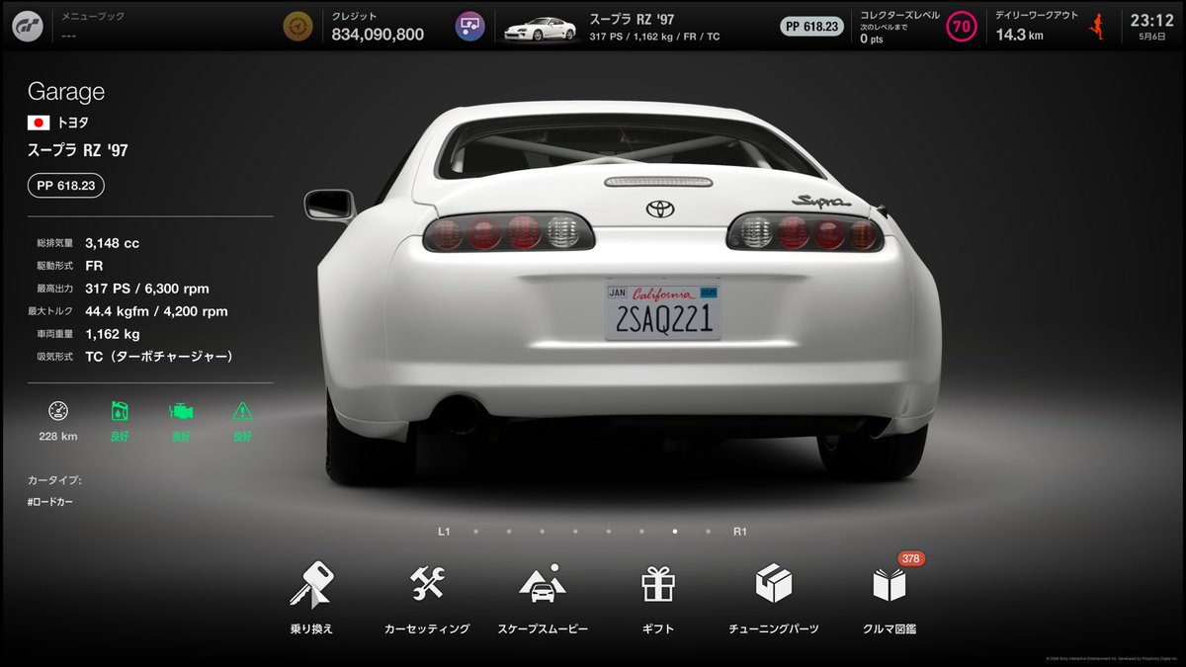
Task: Click the カーセッティング menu label
Action: (427, 628)
